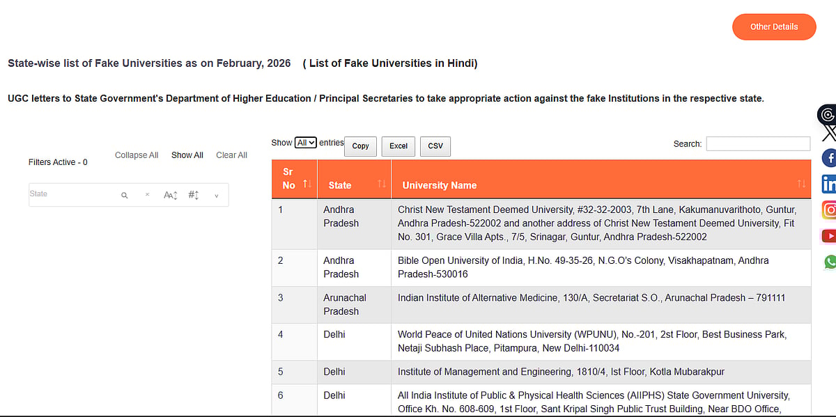Share the page via Facebook icon
The image size is (836, 417).
click(x=828, y=157)
